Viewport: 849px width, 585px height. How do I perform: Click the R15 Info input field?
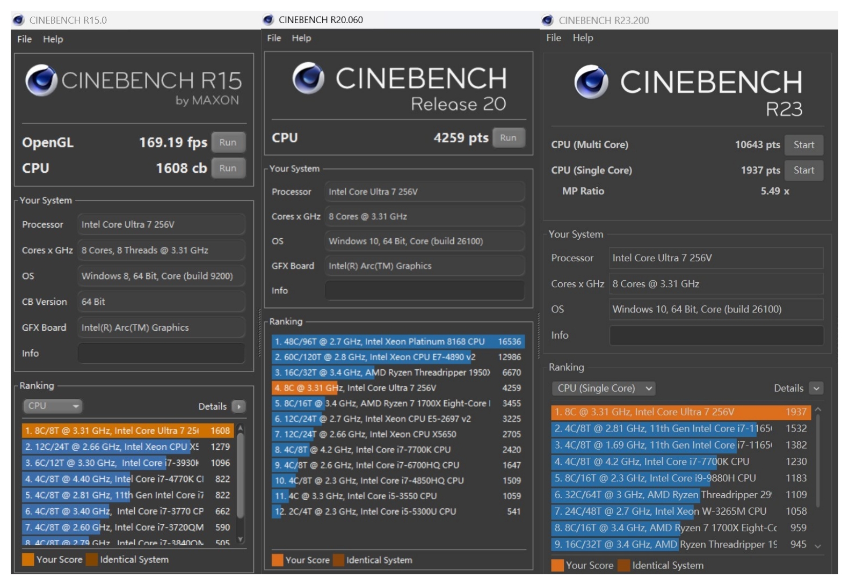point(161,354)
